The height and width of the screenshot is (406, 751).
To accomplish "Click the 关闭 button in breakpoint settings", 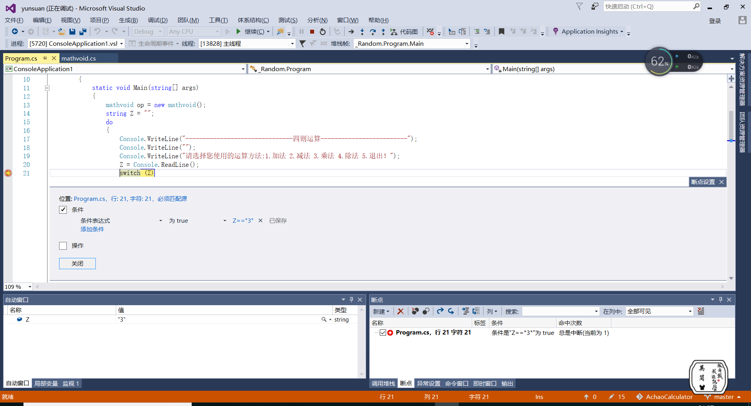I will [77, 264].
